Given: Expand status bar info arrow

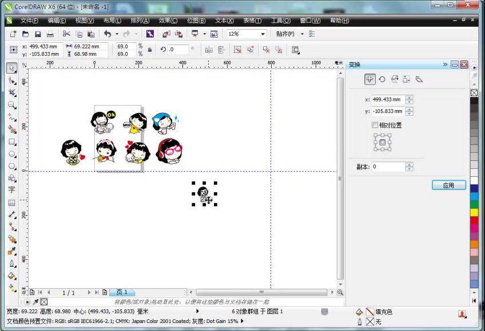Looking at the screenshot, I should pyautogui.click(x=197, y=311).
